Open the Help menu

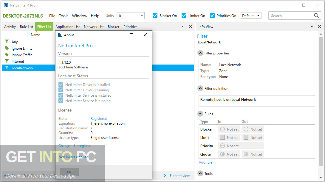pos(95,16)
